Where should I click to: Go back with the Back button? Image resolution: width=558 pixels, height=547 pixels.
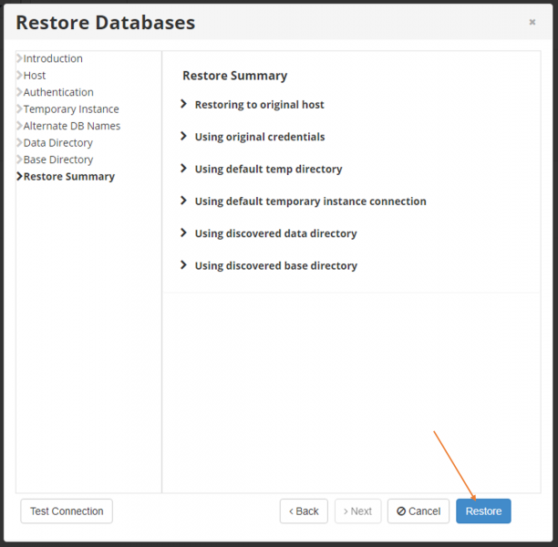tap(304, 511)
